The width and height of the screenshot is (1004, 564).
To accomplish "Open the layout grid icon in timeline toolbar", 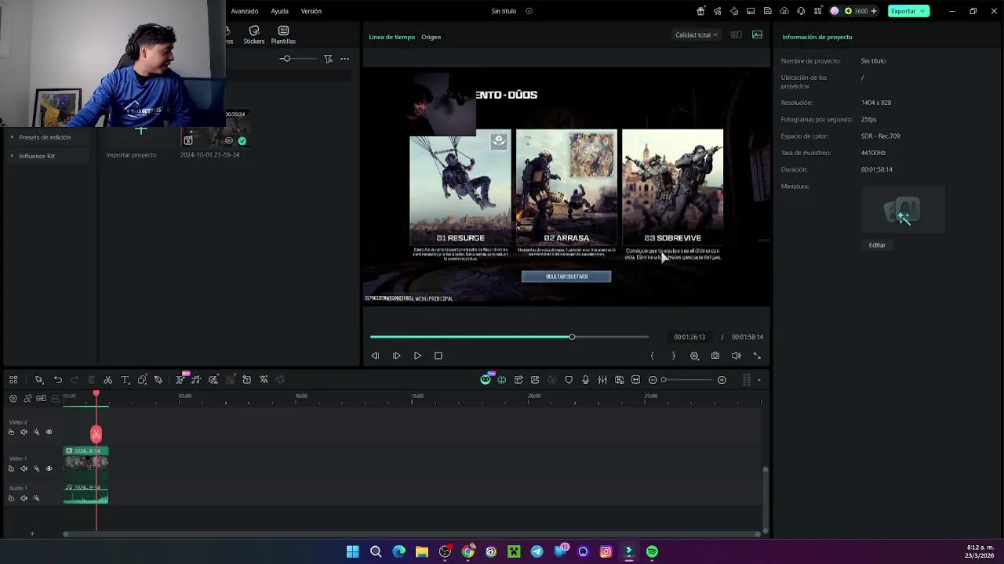I will (x=13, y=380).
